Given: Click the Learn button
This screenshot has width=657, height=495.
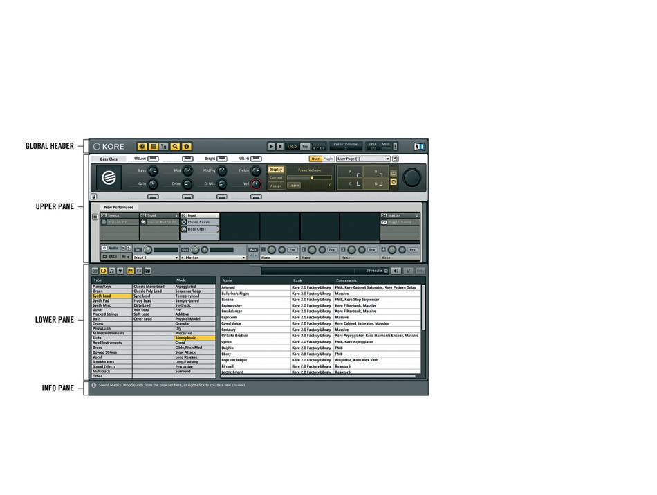Looking at the screenshot, I should [x=294, y=186].
